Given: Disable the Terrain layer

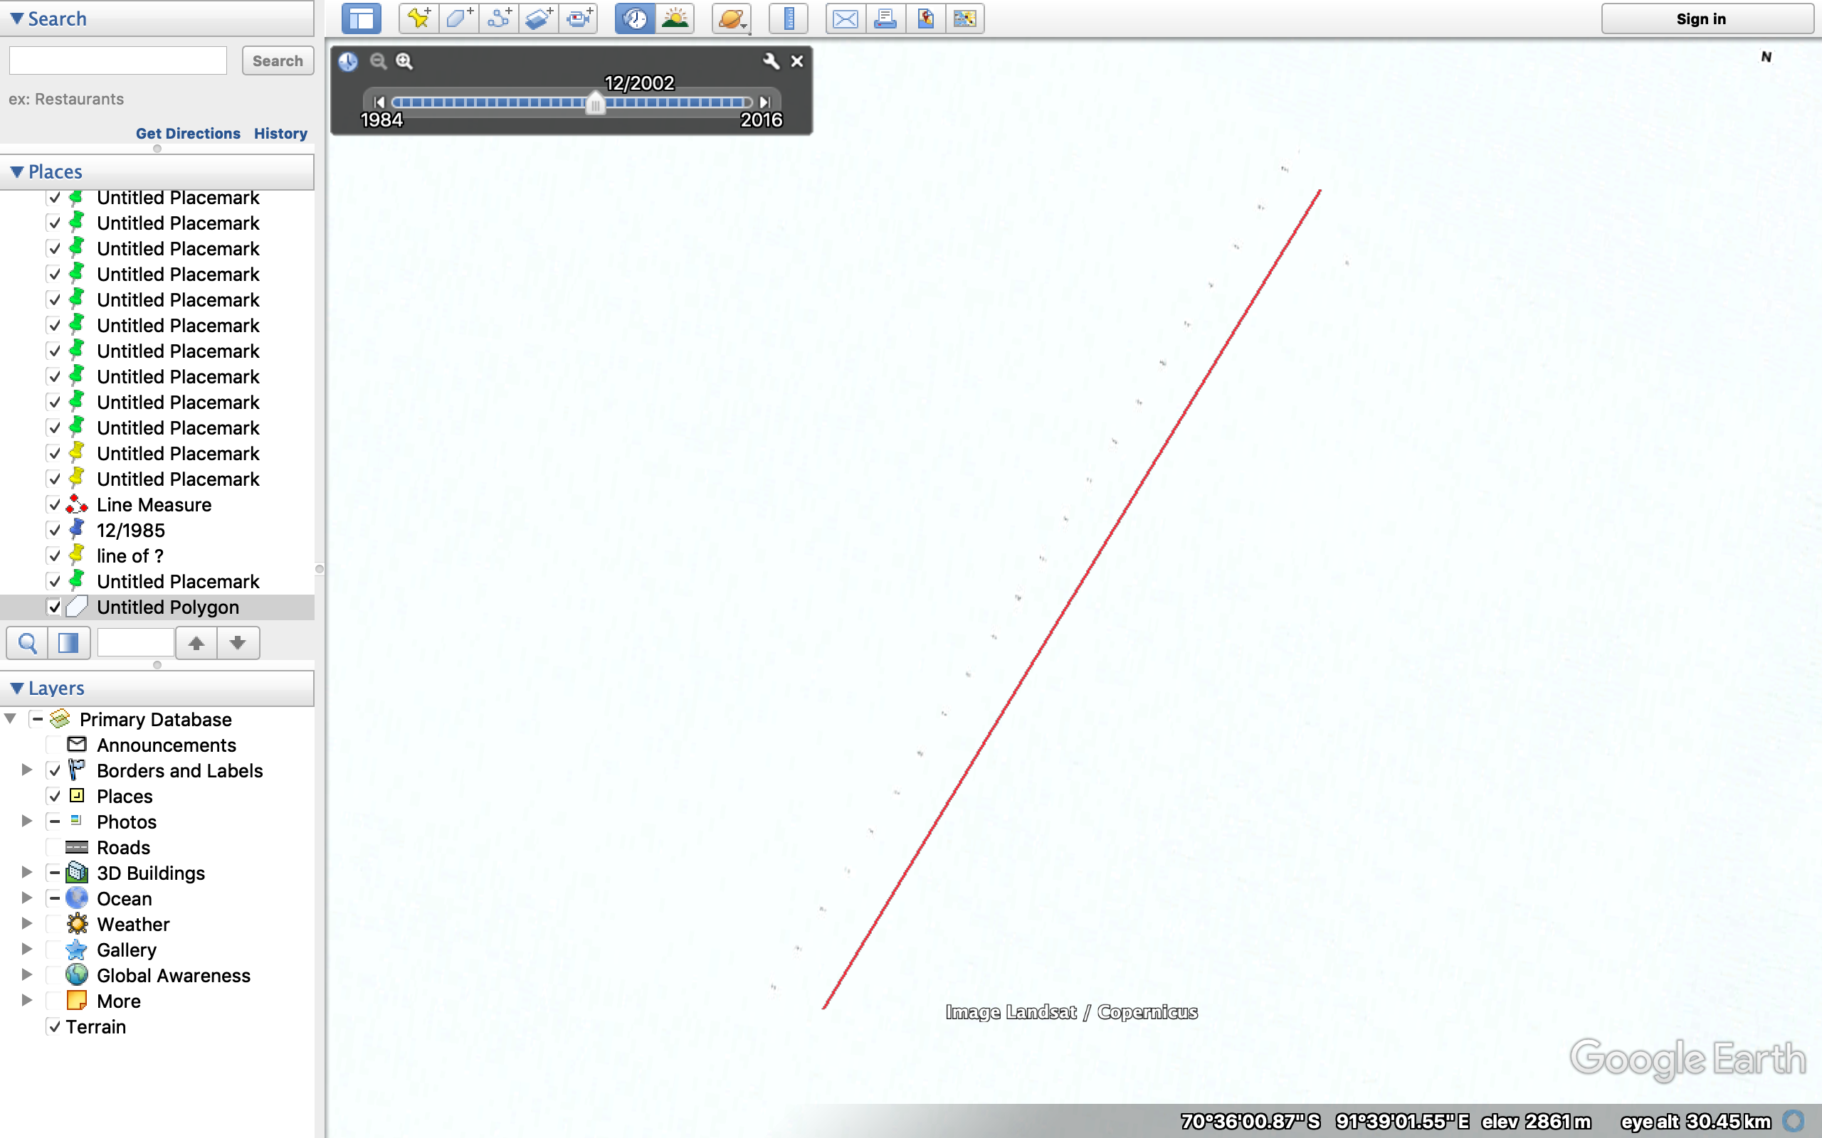Looking at the screenshot, I should point(54,1026).
